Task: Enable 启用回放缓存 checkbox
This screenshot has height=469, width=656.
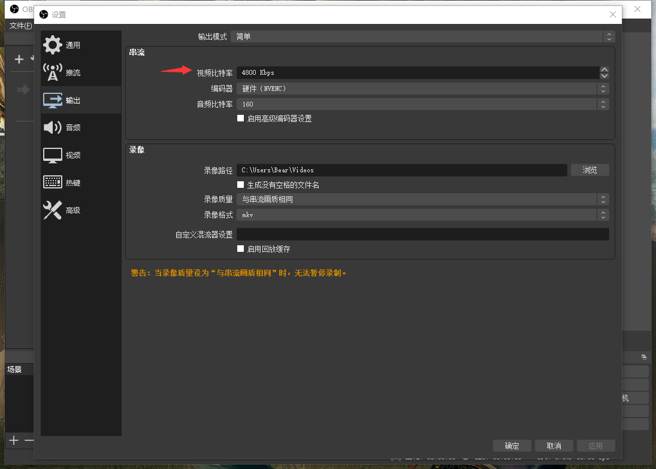Action: coord(241,249)
